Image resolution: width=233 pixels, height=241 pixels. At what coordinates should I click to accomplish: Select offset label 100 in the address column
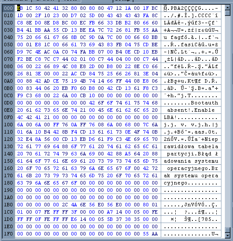pyautogui.click(x=8, y=125)
